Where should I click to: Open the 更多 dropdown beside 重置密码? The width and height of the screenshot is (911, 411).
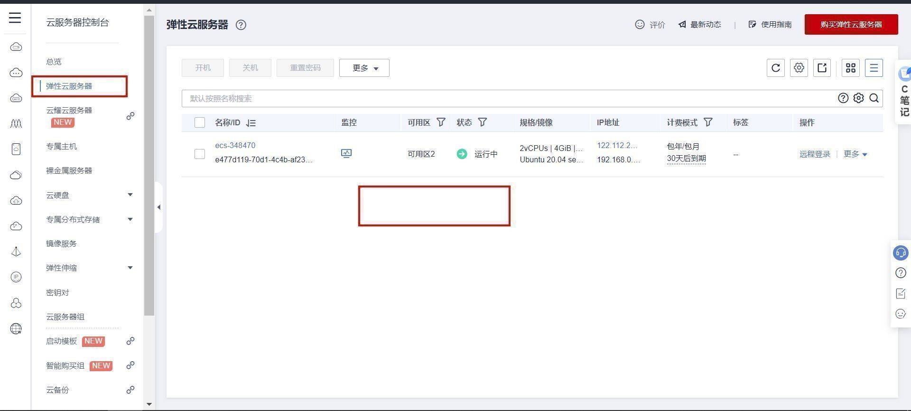tap(364, 68)
